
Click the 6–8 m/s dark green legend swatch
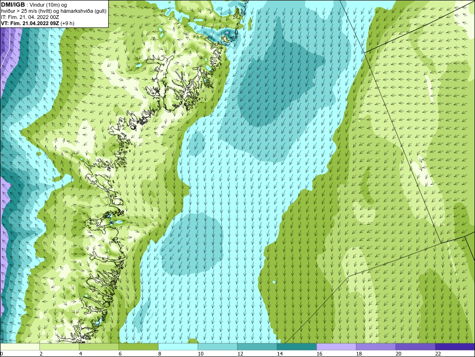[x=138, y=347]
